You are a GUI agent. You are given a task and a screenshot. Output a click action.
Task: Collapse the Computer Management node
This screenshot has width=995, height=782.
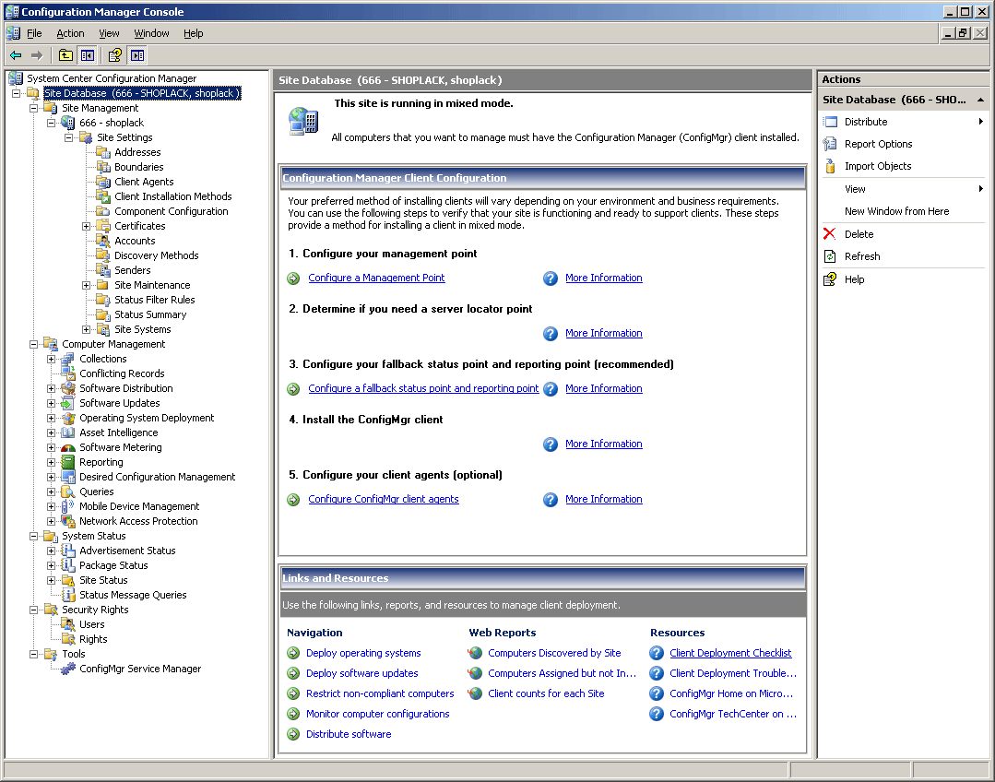tap(33, 344)
